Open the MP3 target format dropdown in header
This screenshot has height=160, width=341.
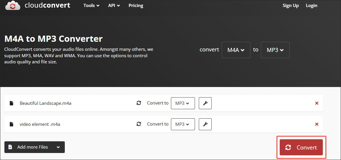[275, 50]
